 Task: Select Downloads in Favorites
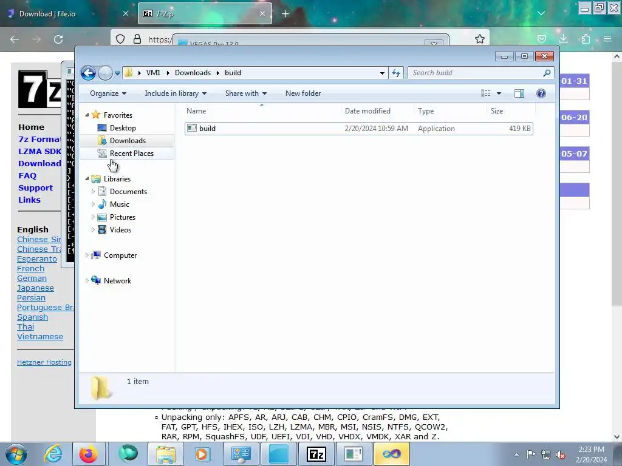[127, 141]
